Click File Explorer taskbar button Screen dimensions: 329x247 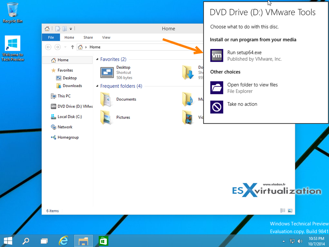coord(83,241)
